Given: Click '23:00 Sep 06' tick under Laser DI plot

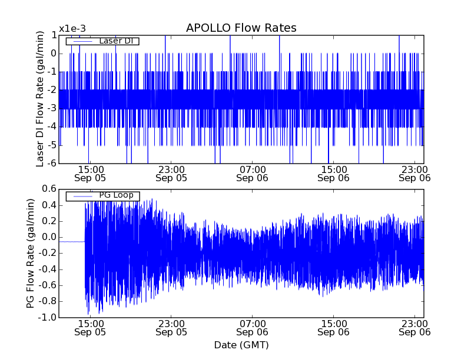Looking at the screenshot, I should [x=414, y=174].
